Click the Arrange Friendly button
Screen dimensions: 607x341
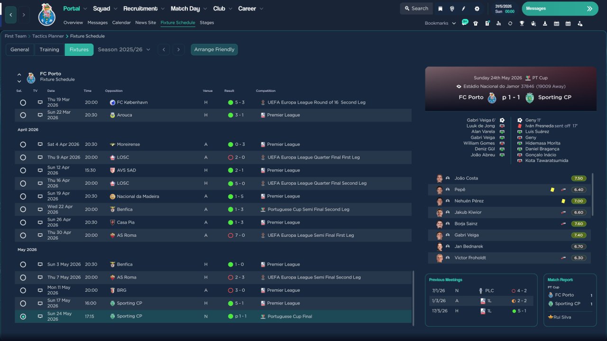coord(214,50)
